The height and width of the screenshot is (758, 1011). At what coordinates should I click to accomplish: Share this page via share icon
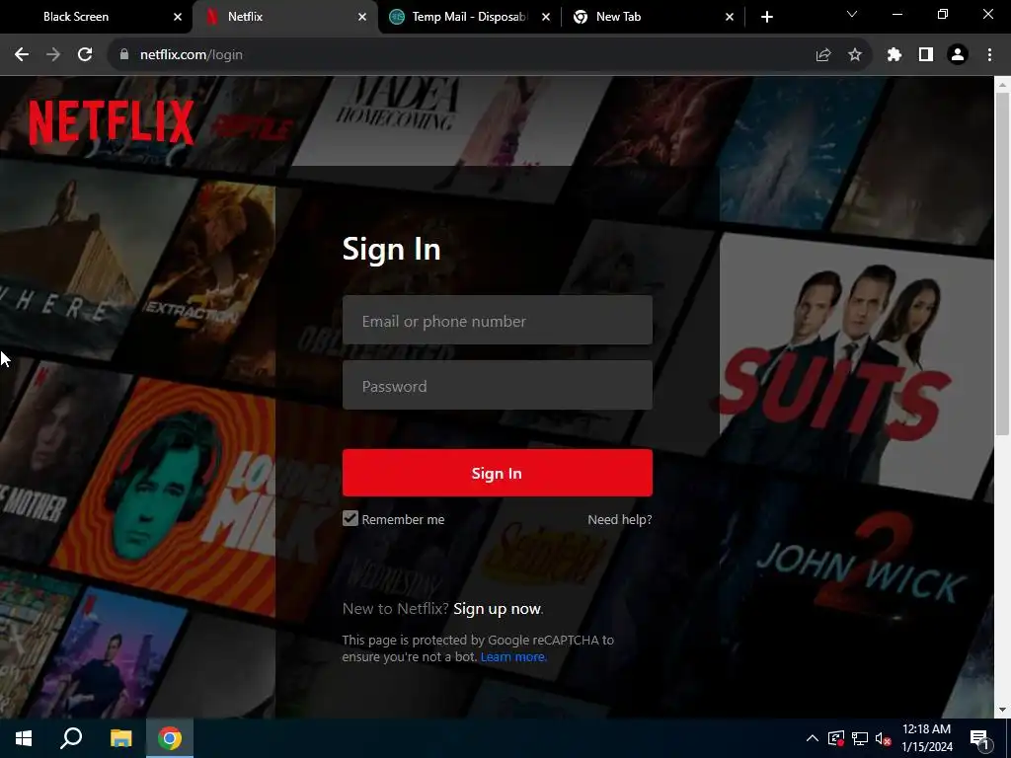[x=823, y=55]
